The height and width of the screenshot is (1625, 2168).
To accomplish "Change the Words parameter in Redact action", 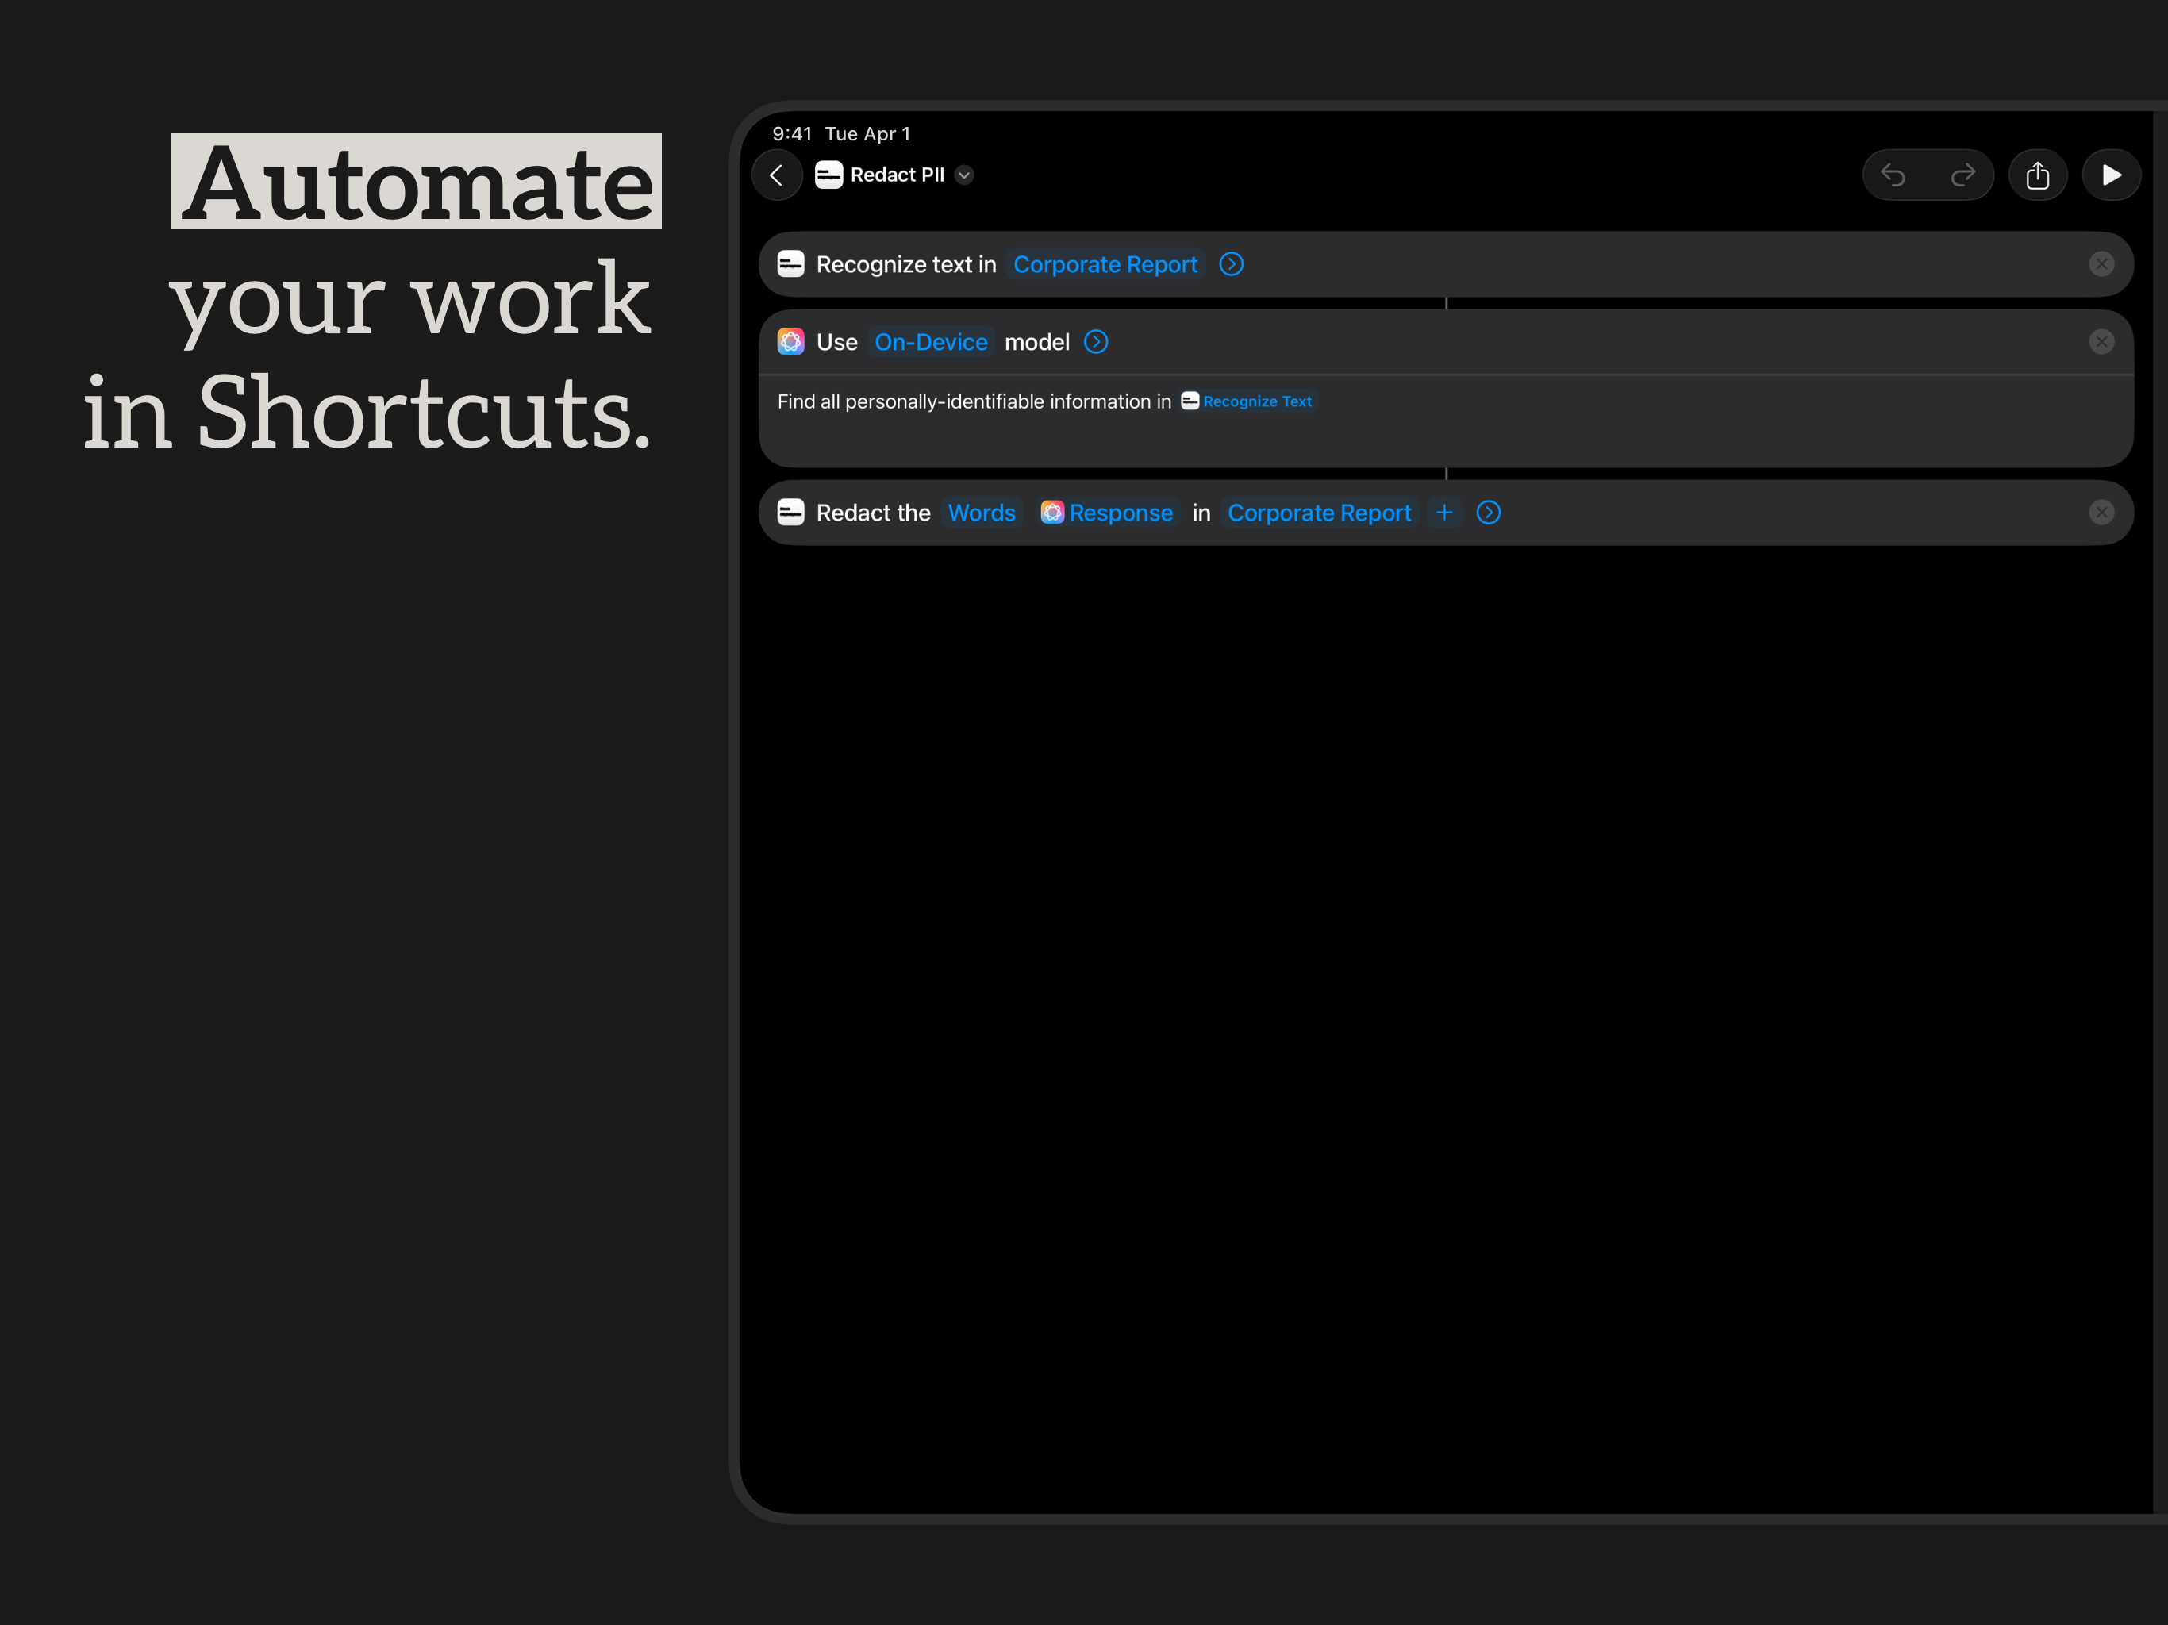I will (982, 513).
